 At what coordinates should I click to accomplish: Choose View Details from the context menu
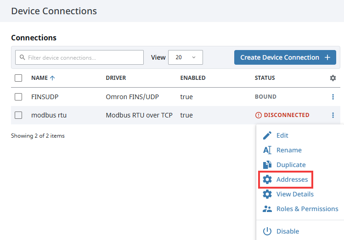tap(295, 194)
